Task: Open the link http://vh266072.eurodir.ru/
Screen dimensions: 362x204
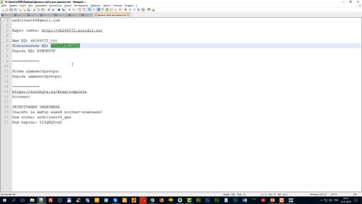Action: point(72,31)
